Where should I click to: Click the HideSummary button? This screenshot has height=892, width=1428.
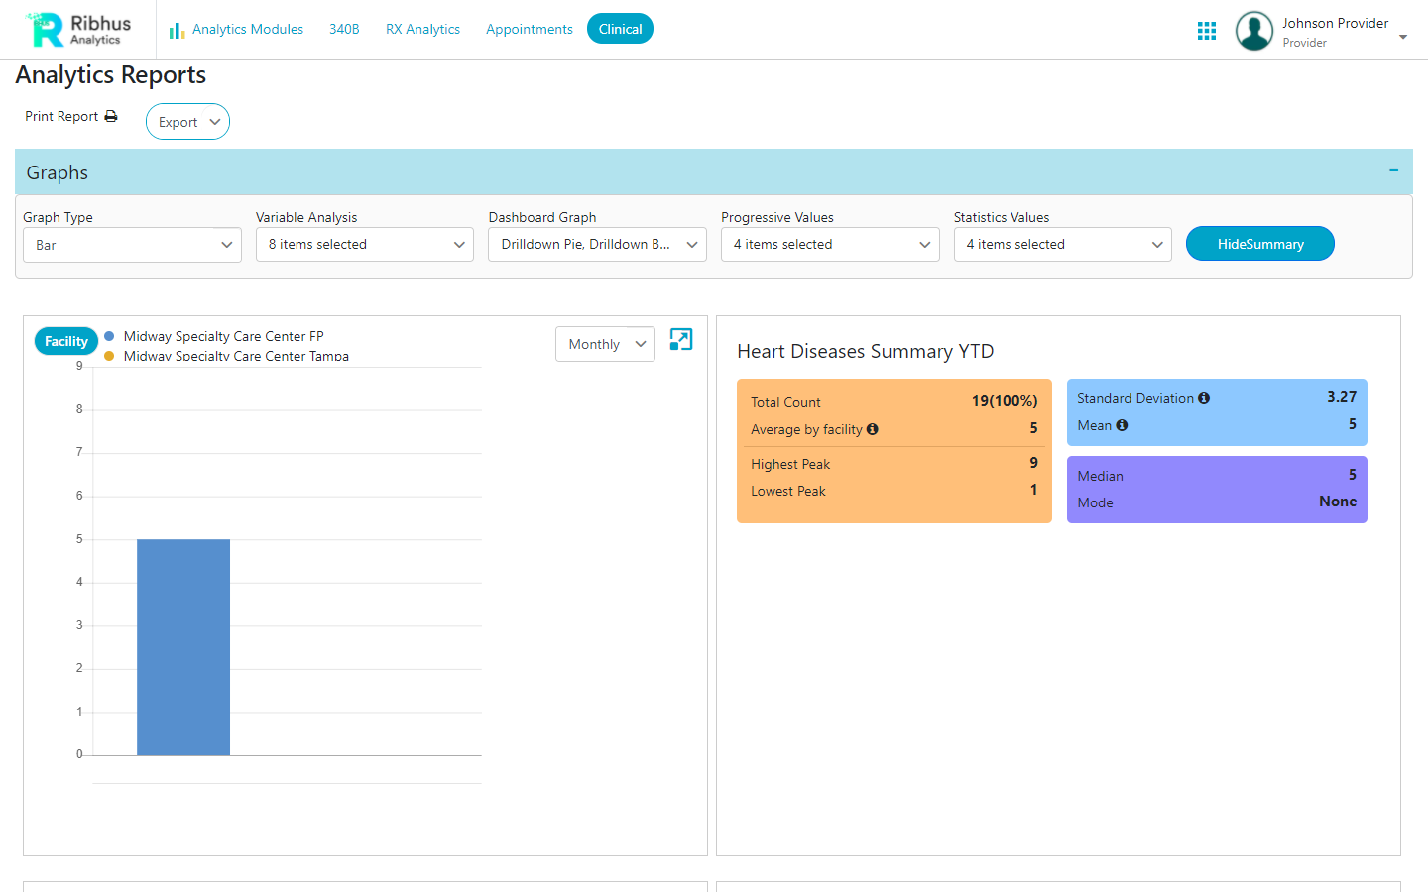tap(1259, 243)
